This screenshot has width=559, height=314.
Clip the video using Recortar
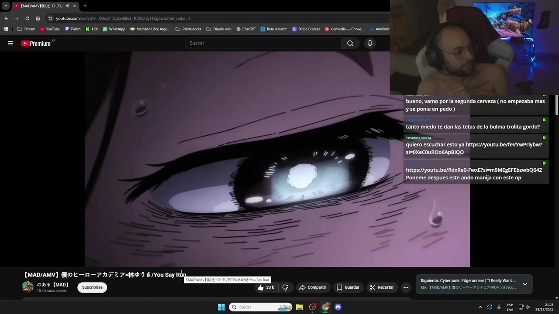382,287
